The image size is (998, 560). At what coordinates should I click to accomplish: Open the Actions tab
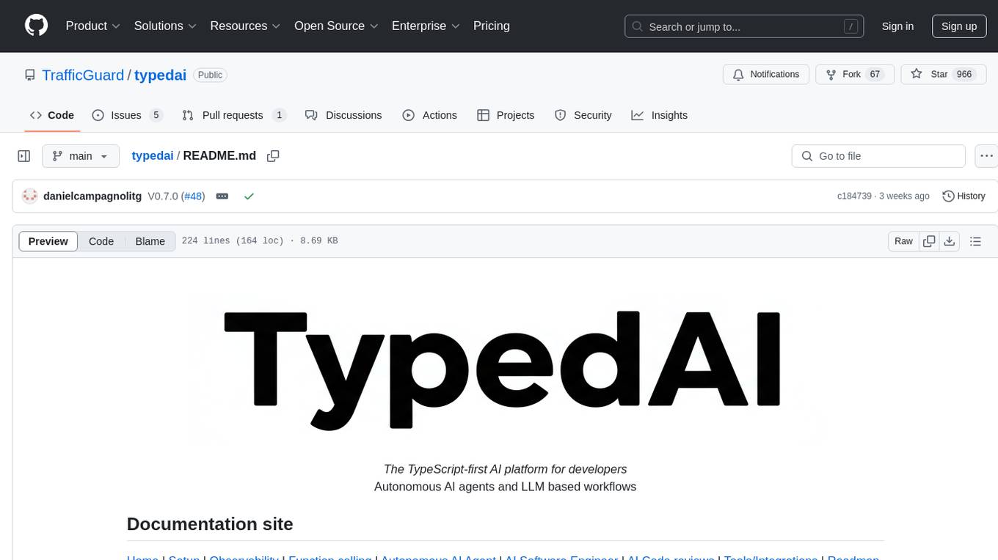(x=430, y=115)
